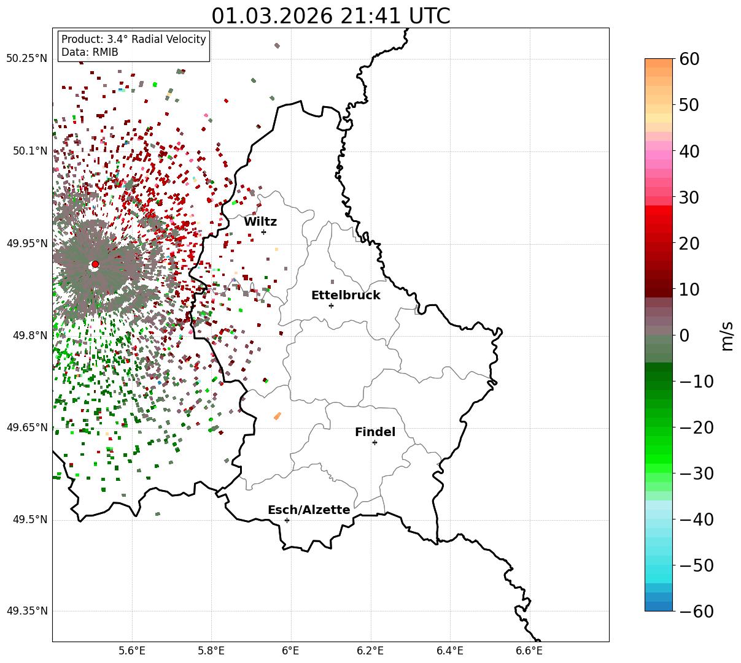Click the colorbar at 40 m/s pink

pos(659,151)
